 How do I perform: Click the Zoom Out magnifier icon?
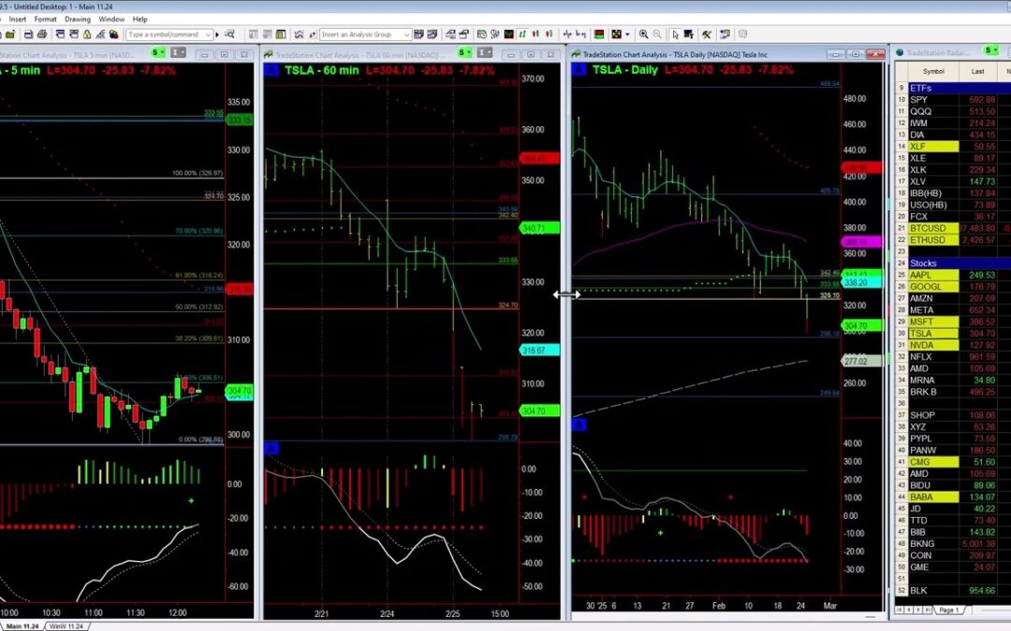(x=657, y=33)
